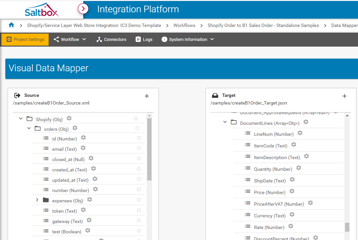Click the Project Settings button
This screenshot has height=240, width=358.
point(25,39)
